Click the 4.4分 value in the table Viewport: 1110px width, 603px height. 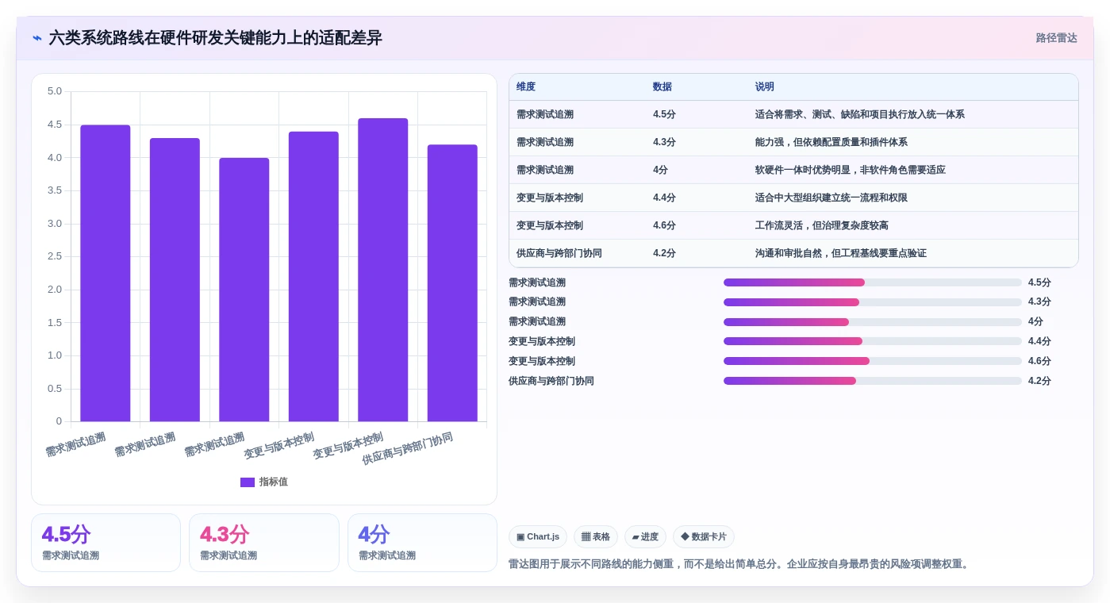coord(664,198)
